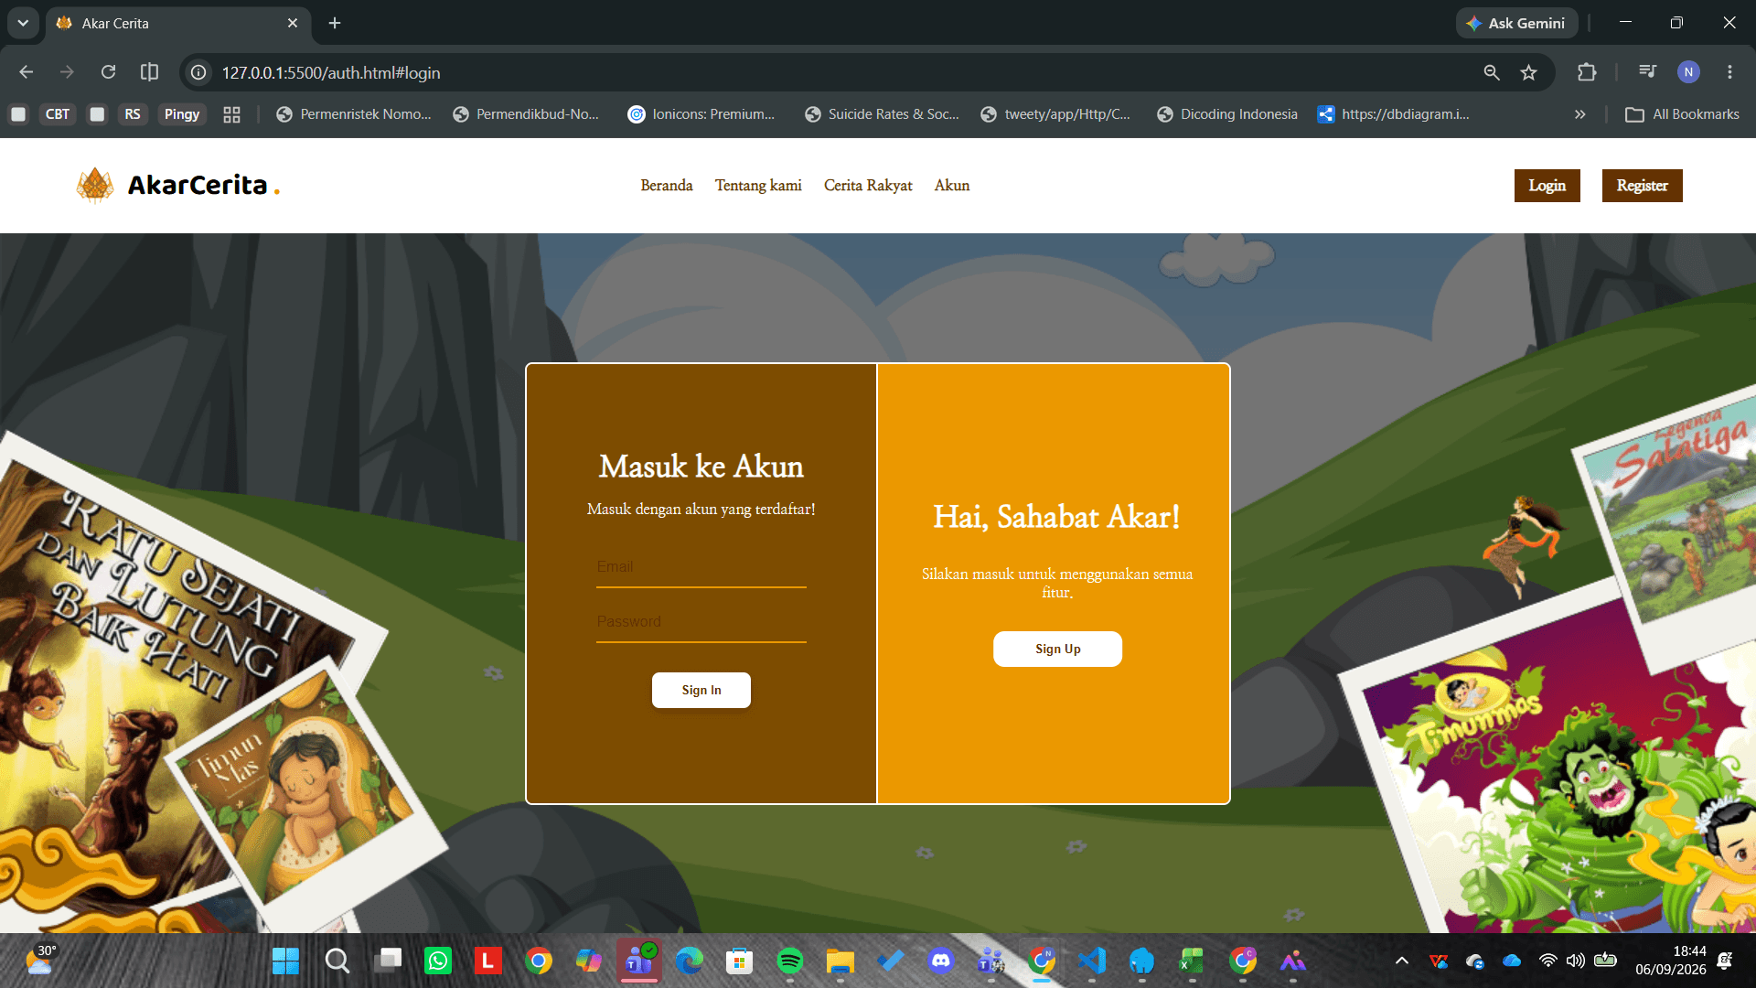Open the weather widget showing 30°
The image size is (1756, 988).
pyautogui.click(x=40, y=961)
